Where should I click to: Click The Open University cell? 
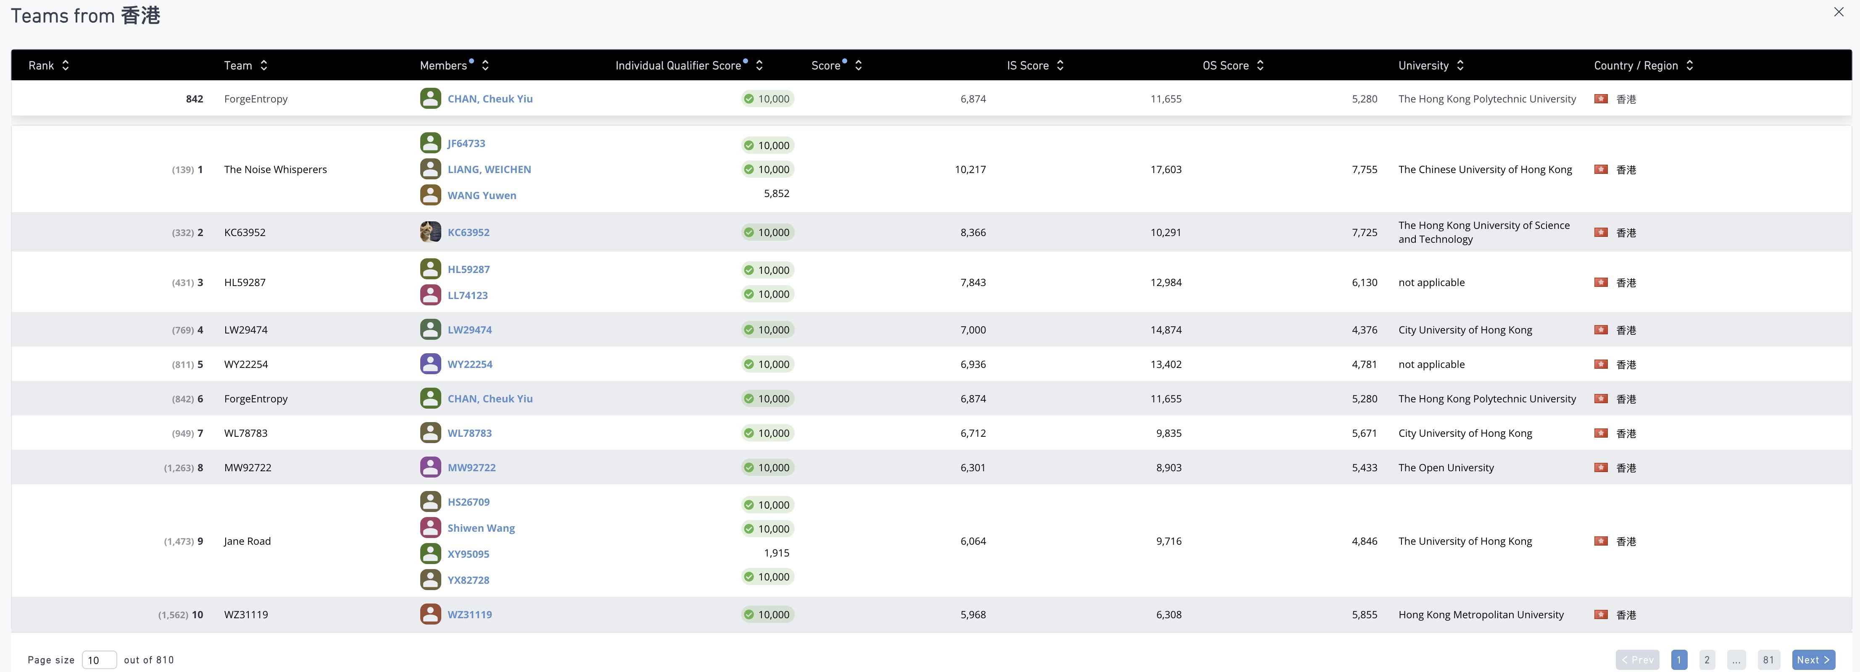tap(1446, 467)
